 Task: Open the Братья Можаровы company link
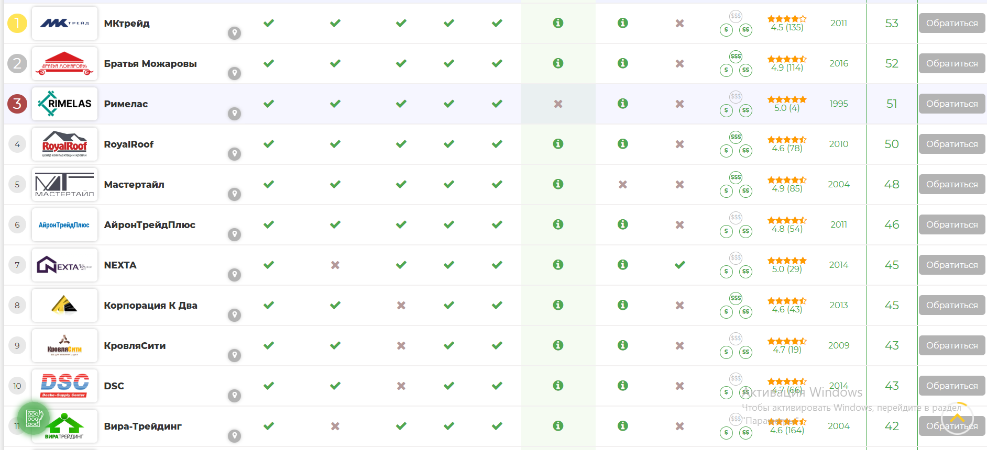tap(150, 63)
